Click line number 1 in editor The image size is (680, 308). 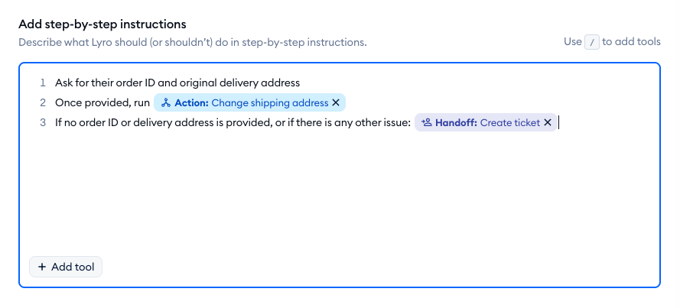43,83
